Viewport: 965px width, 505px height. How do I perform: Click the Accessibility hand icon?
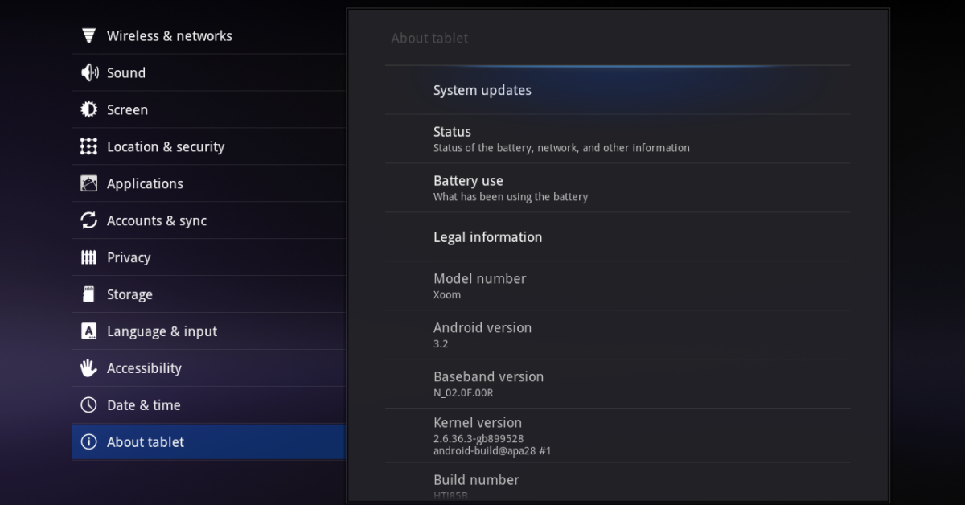point(88,368)
